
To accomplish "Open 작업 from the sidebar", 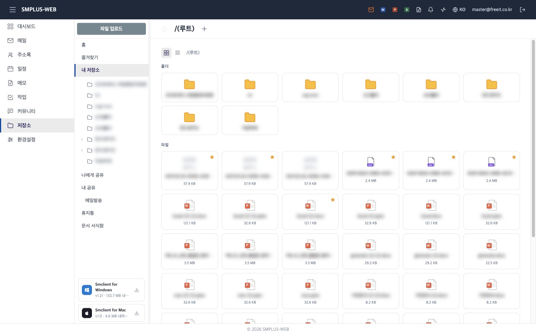I will pyautogui.click(x=37, y=97).
